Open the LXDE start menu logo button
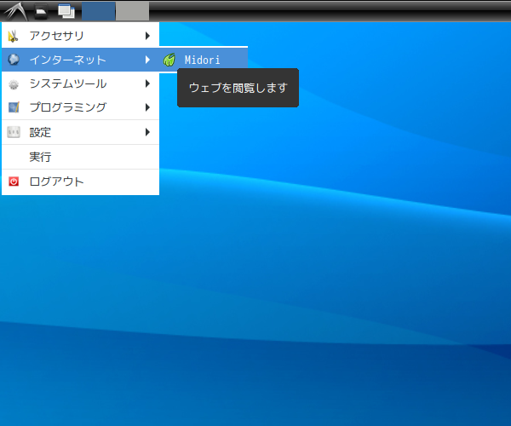The image size is (511, 426). pyautogui.click(x=15, y=11)
